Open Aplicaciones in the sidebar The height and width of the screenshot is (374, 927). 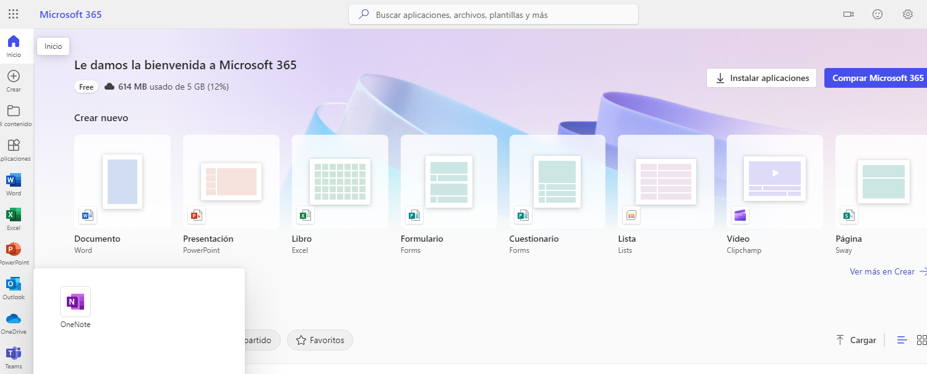(x=14, y=150)
